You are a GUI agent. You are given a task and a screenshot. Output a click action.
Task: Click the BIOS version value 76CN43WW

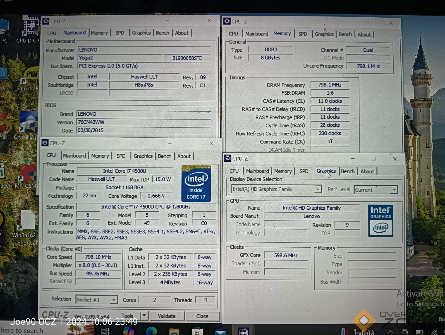143,122
